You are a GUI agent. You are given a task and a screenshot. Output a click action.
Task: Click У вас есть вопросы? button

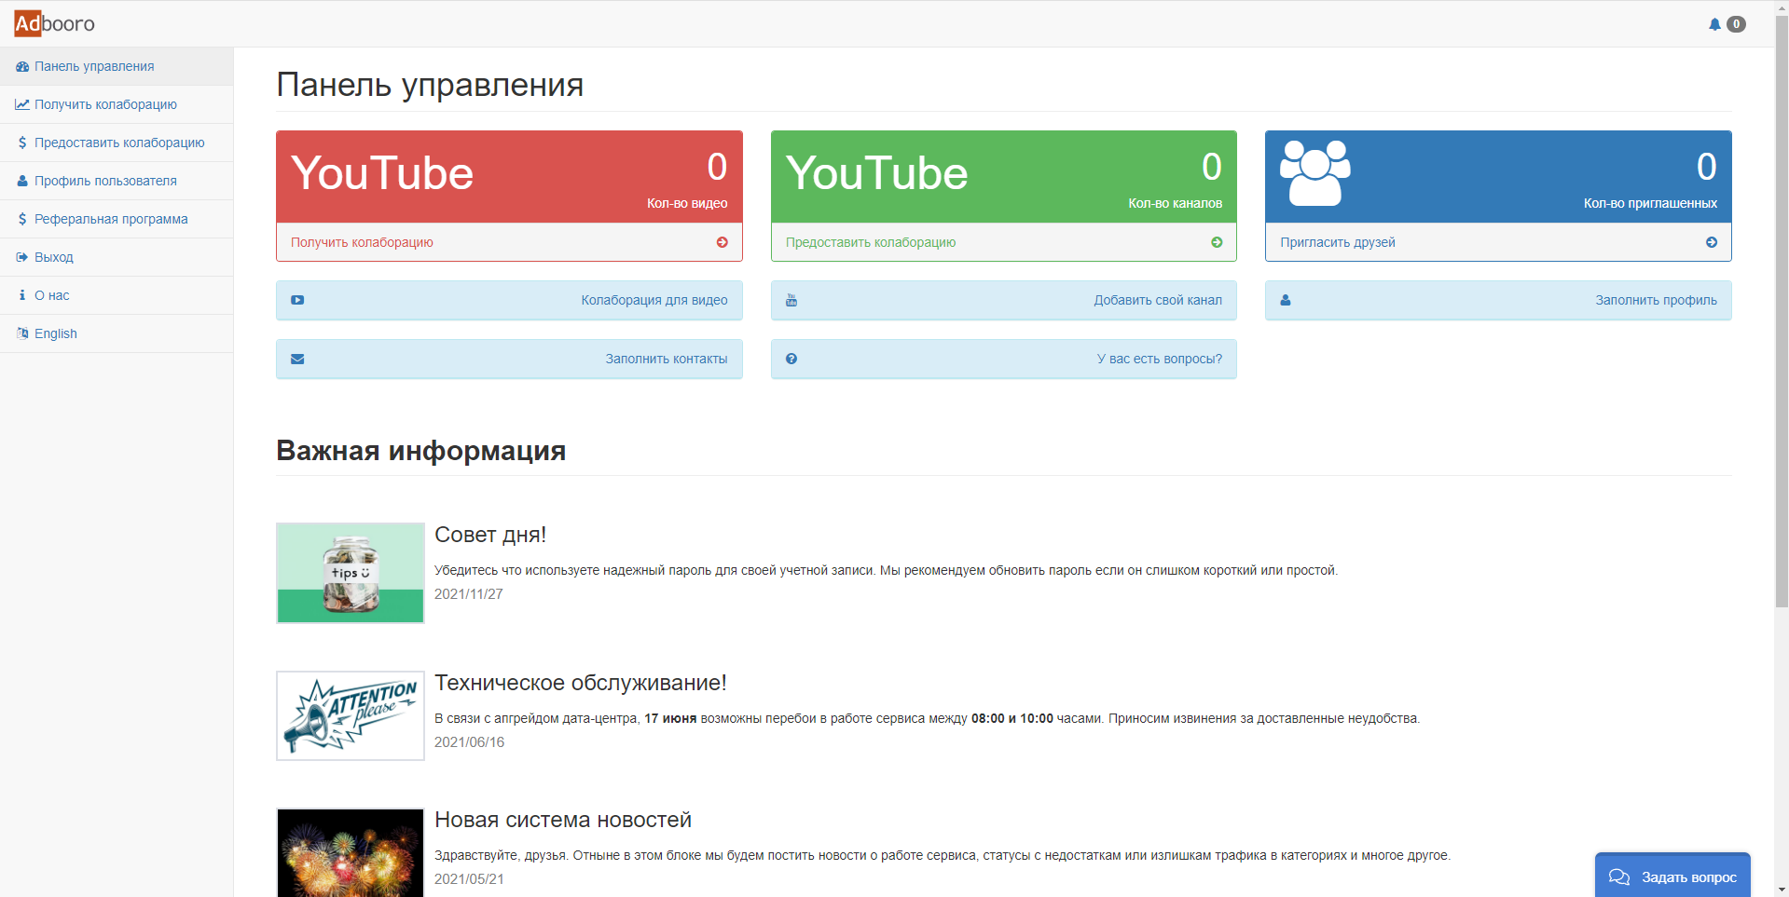[1004, 359]
